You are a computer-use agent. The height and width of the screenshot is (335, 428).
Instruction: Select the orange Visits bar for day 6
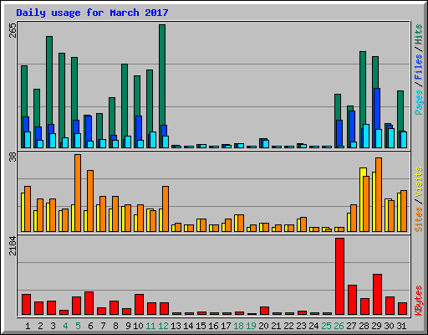pyautogui.click(x=90, y=201)
